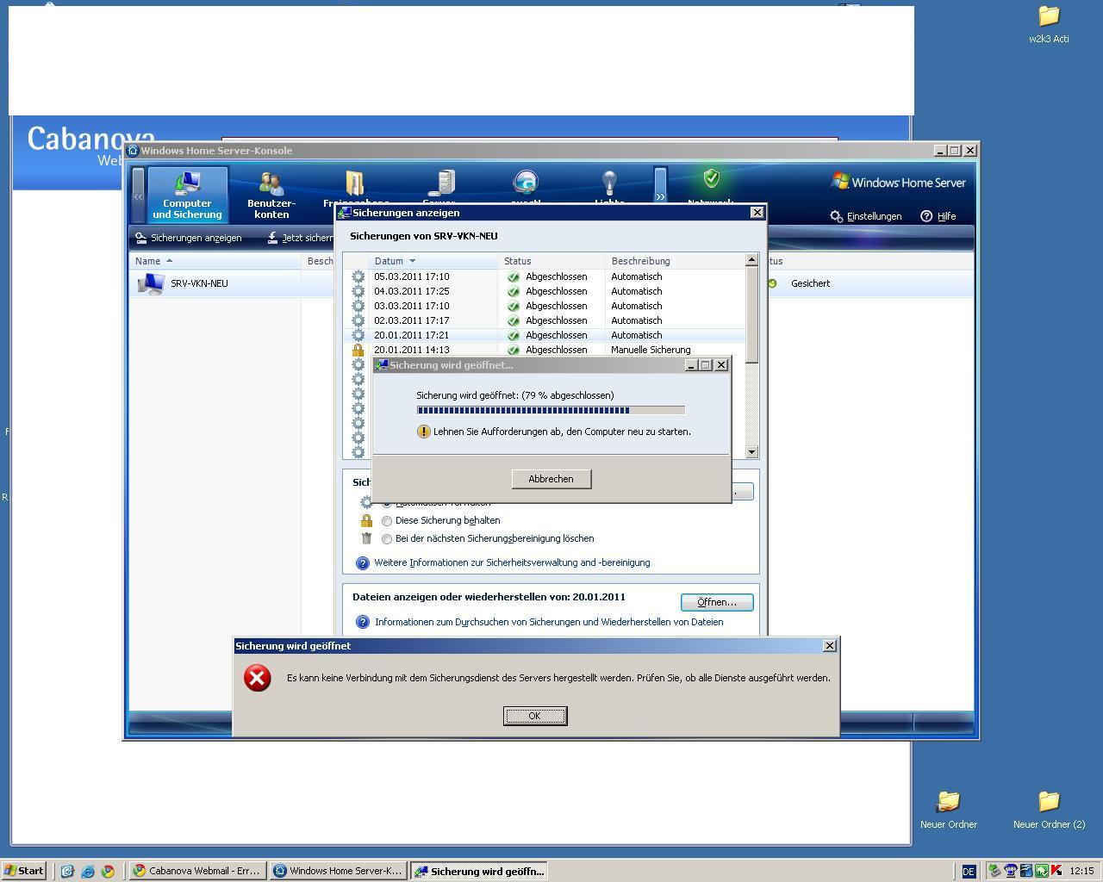1103x882 pixels.
Task: Click the red error icon
Action: [257, 678]
